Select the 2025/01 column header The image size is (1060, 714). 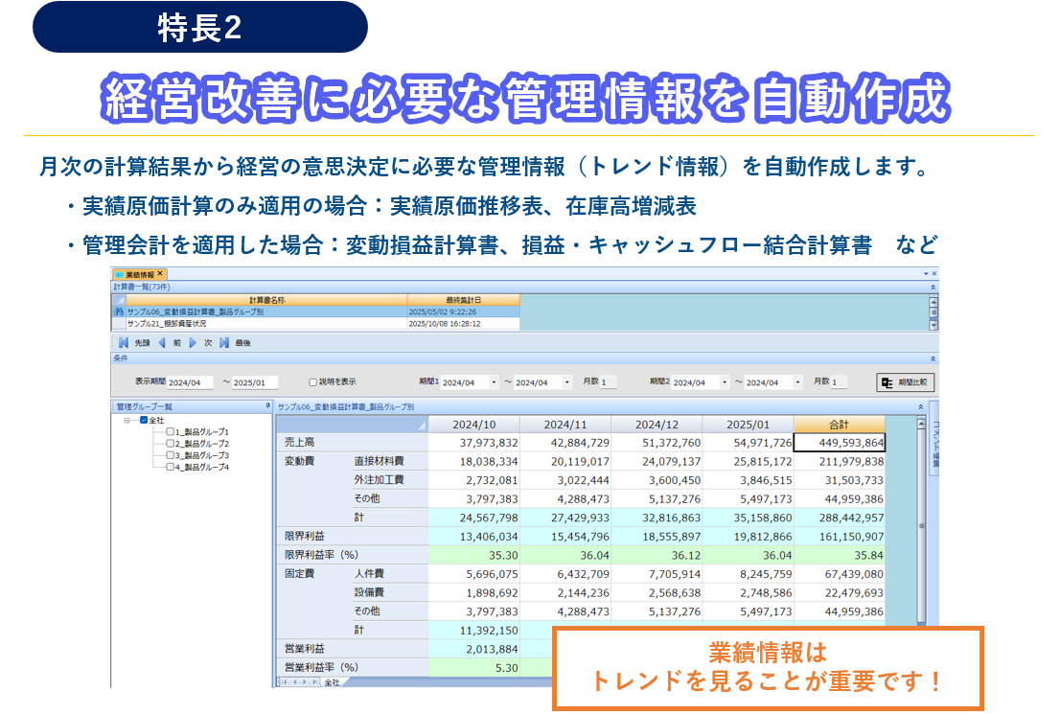click(x=748, y=425)
